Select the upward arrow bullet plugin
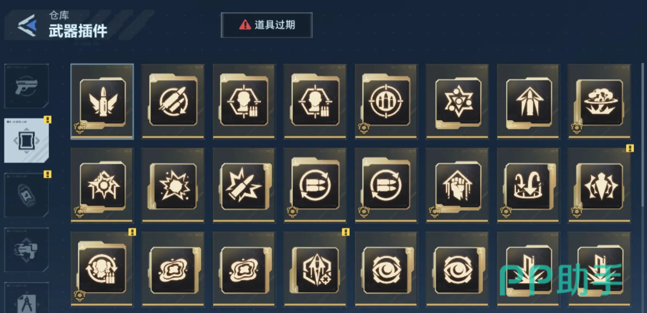 coord(528,102)
